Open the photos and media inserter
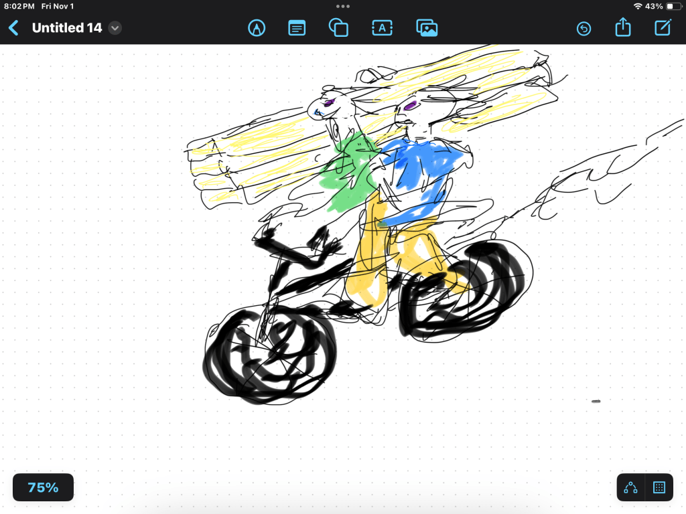Image resolution: width=686 pixels, height=514 pixels. tap(427, 28)
